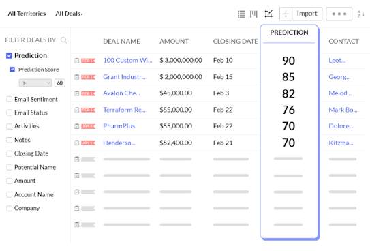Select amount $45,000.00 cell

point(176,93)
